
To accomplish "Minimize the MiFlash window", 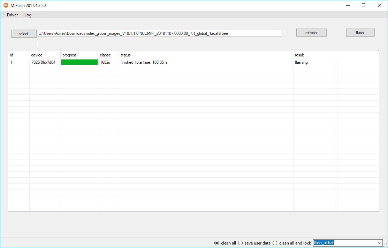I will coord(348,6).
